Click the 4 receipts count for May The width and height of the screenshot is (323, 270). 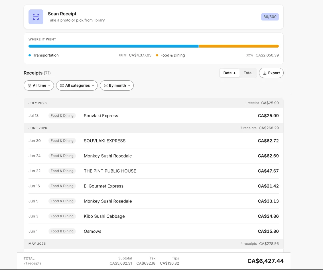[x=249, y=244]
